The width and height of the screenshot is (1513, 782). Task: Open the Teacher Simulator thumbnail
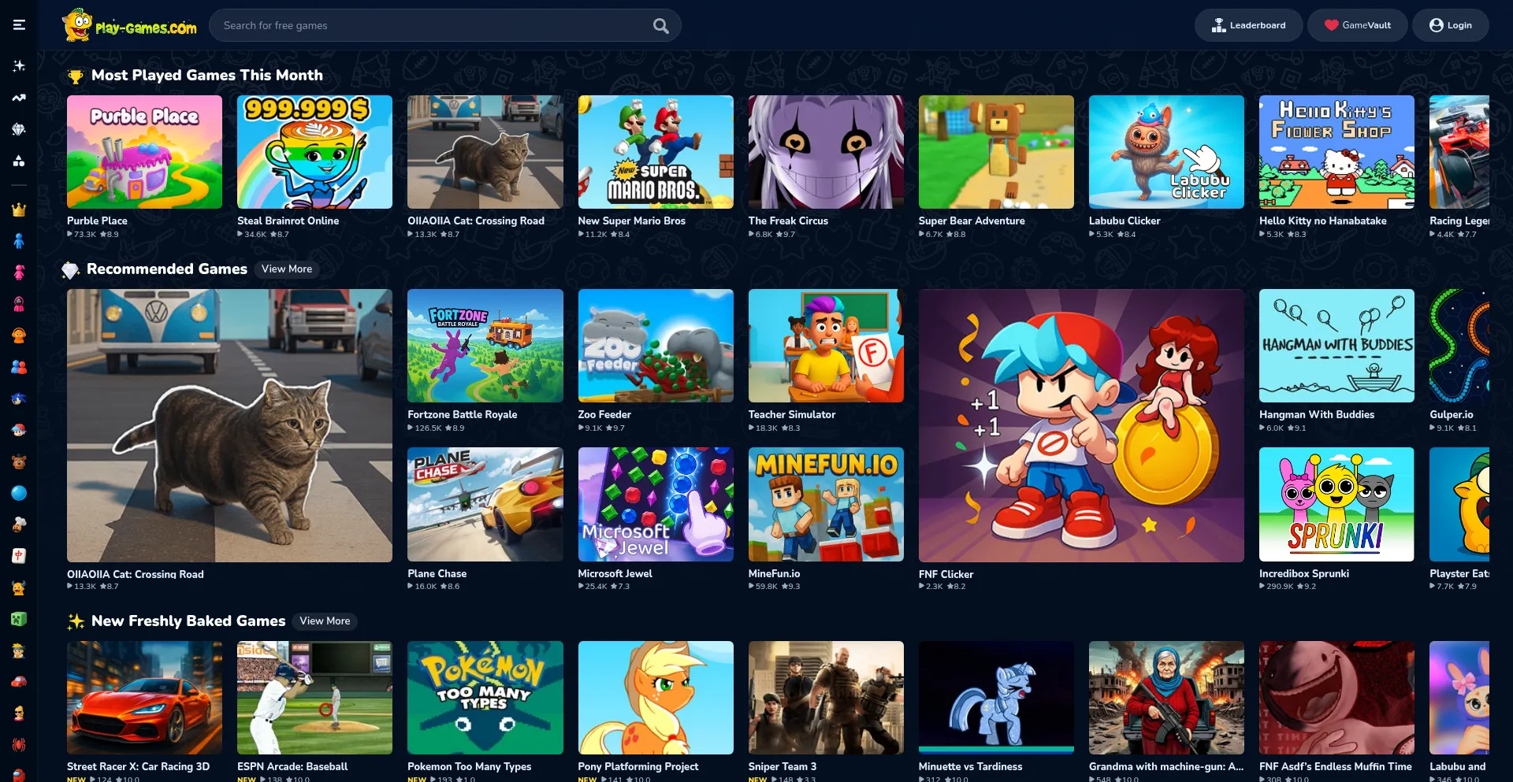point(826,346)
